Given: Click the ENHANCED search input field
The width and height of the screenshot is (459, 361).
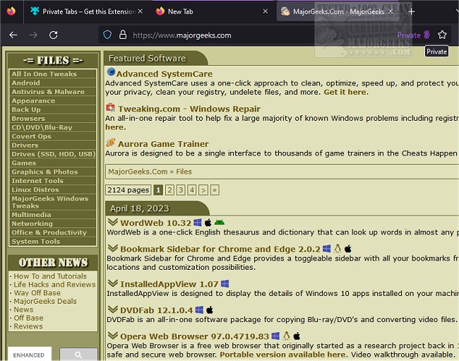Looking at the screenshot, I should pyautogui.click(x=30, y=355).
